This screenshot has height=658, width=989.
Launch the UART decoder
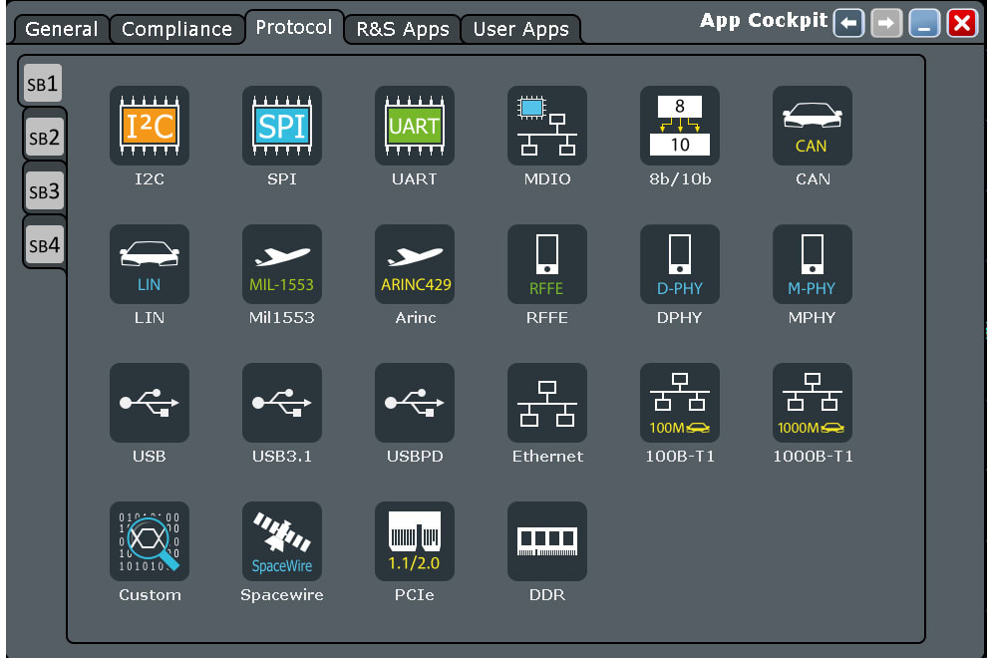pyautogui.click(x=414, y=126)
